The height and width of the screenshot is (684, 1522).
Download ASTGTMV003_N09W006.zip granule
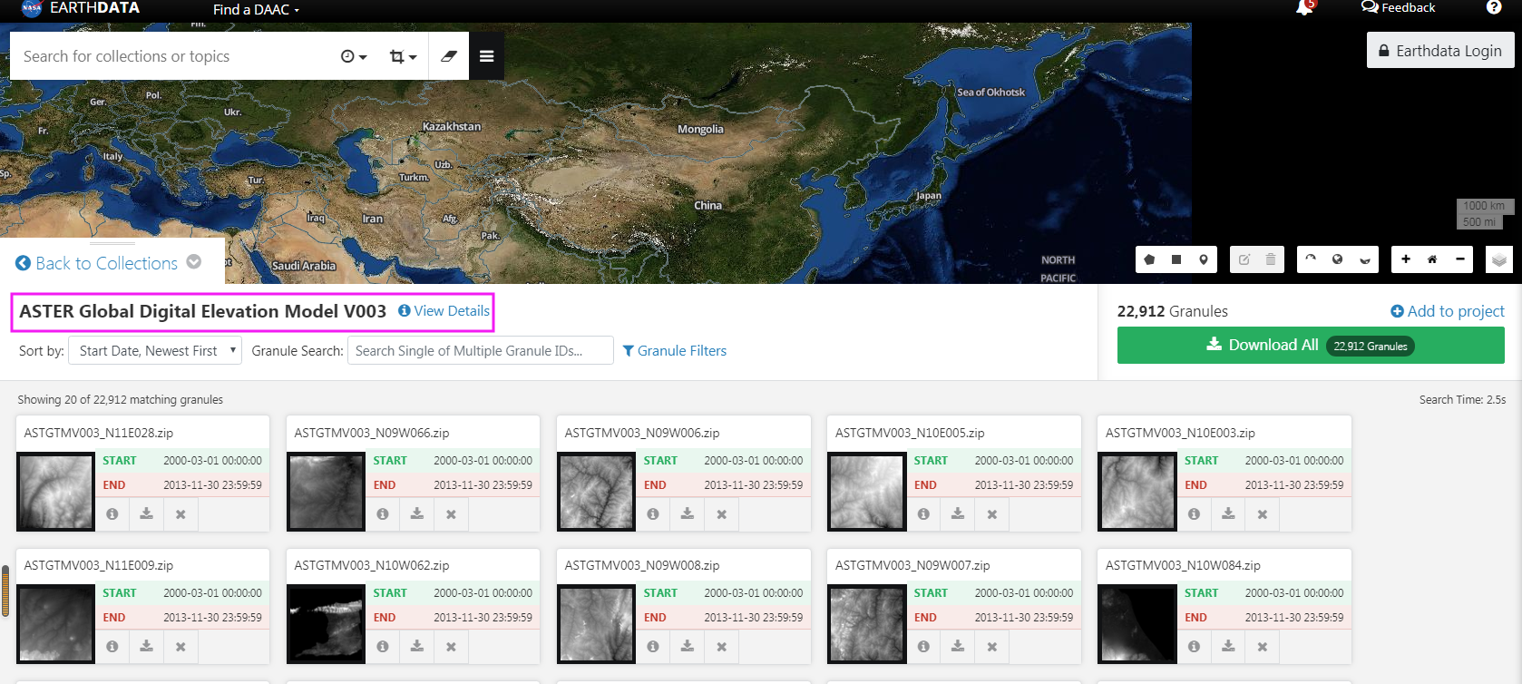(x=688, y=514)
